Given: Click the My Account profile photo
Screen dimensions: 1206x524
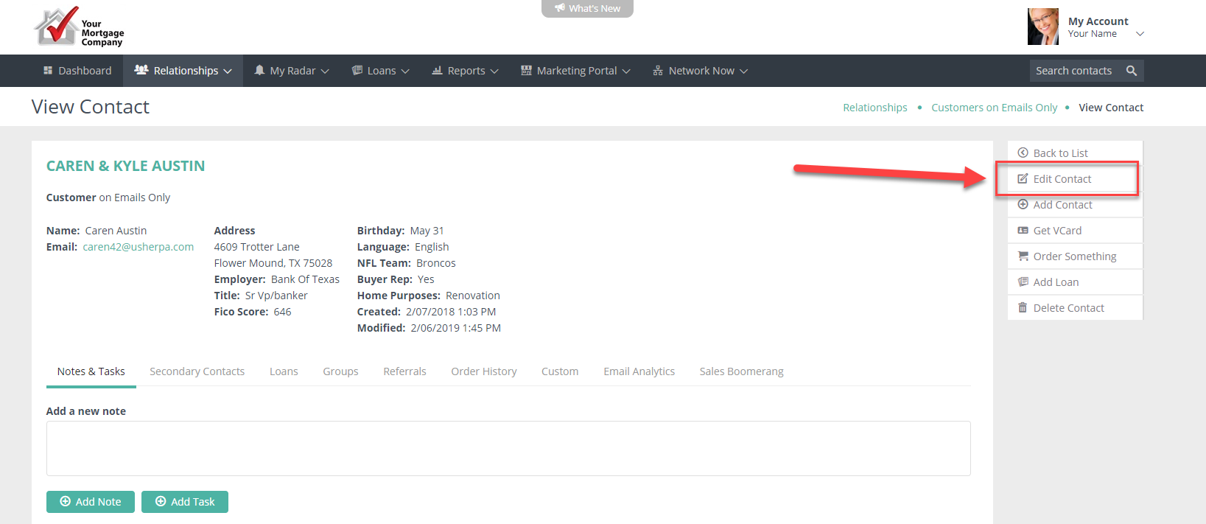Looking at the screenshot, I should 1042,27.
